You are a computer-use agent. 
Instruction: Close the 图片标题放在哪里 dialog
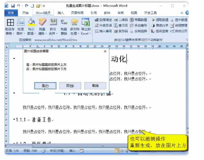pyautogui.click(x=105, y=51)
